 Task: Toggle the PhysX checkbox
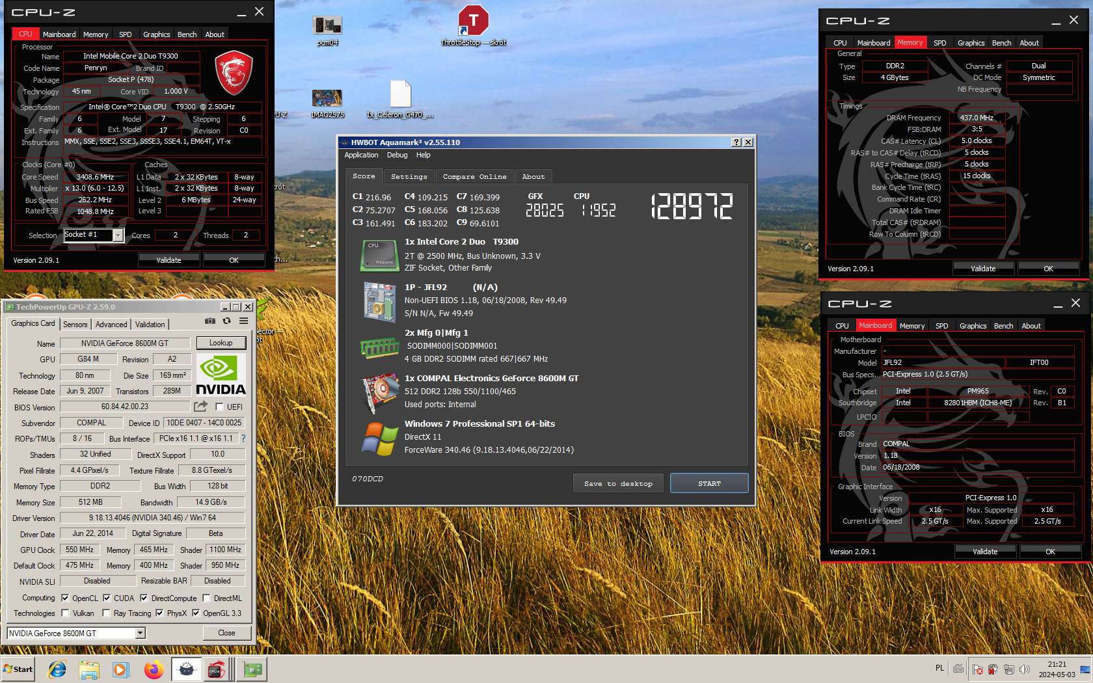(159, 613)
